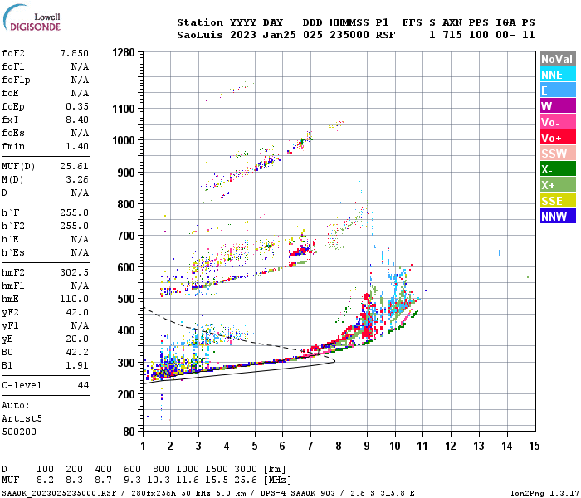Click the hmF2 value 302.5

[74, 273]
